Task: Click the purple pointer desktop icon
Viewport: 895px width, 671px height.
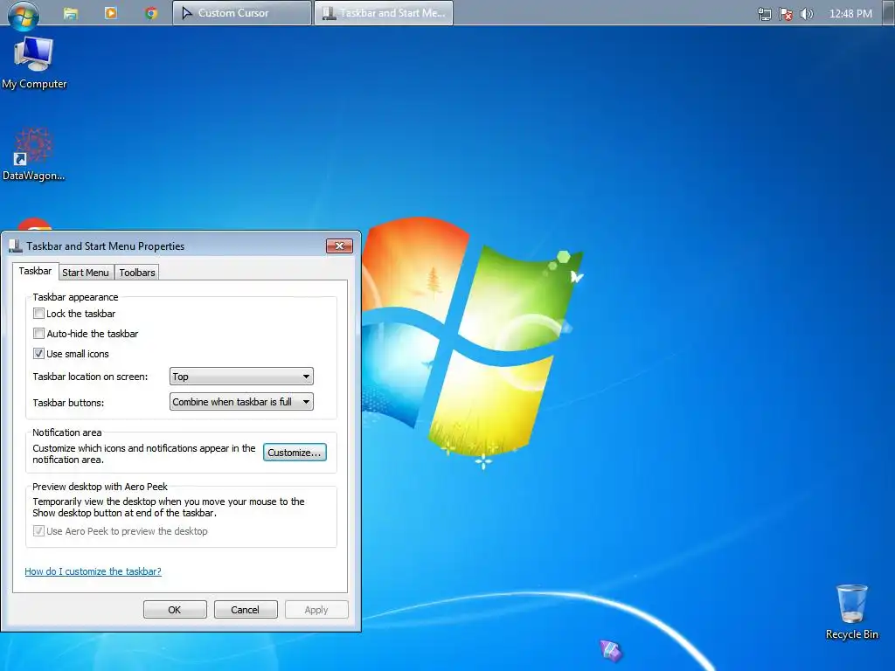Action: (611, 650)
